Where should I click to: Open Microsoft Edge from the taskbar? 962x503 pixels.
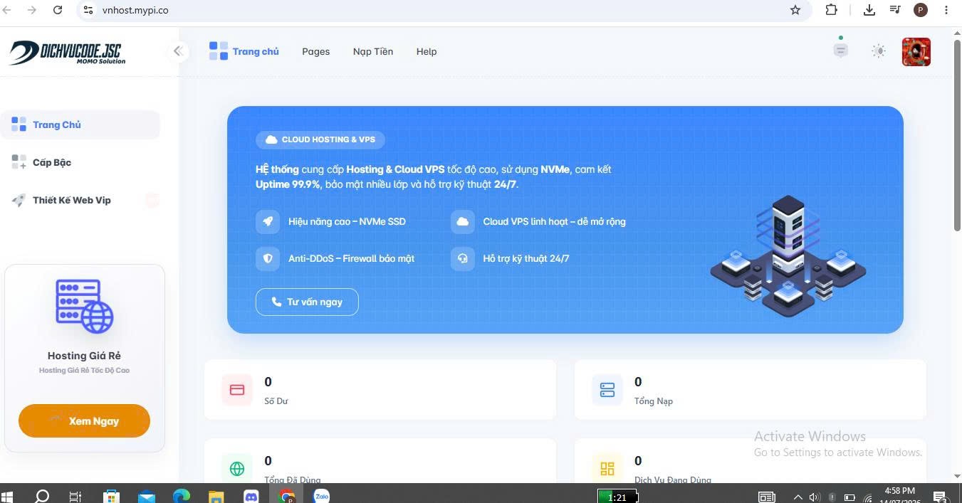click(x=182, y=496)
